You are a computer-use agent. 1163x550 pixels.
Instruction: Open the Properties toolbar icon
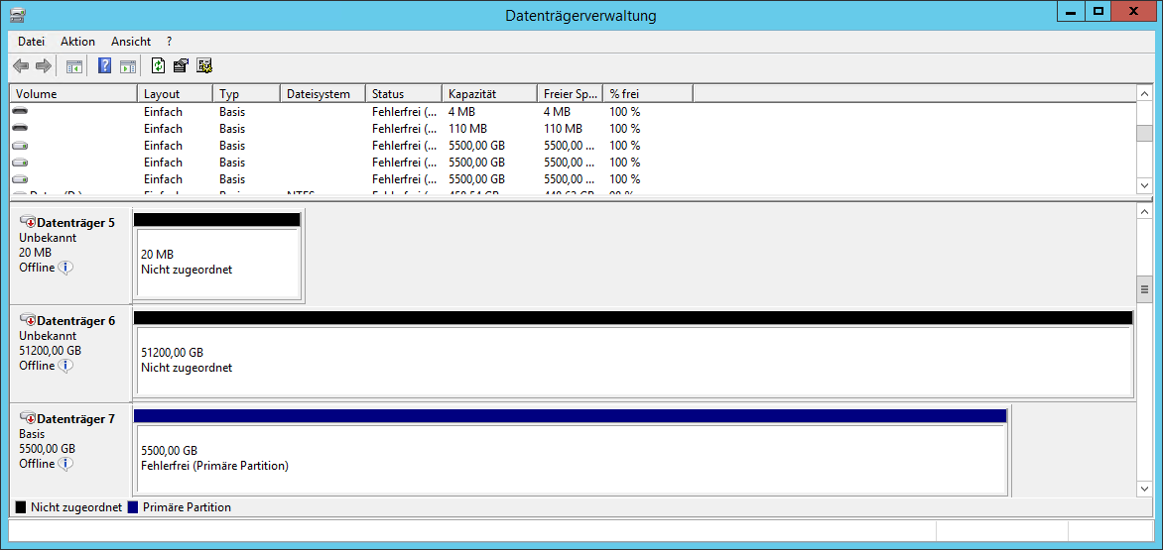pos(181,66)
